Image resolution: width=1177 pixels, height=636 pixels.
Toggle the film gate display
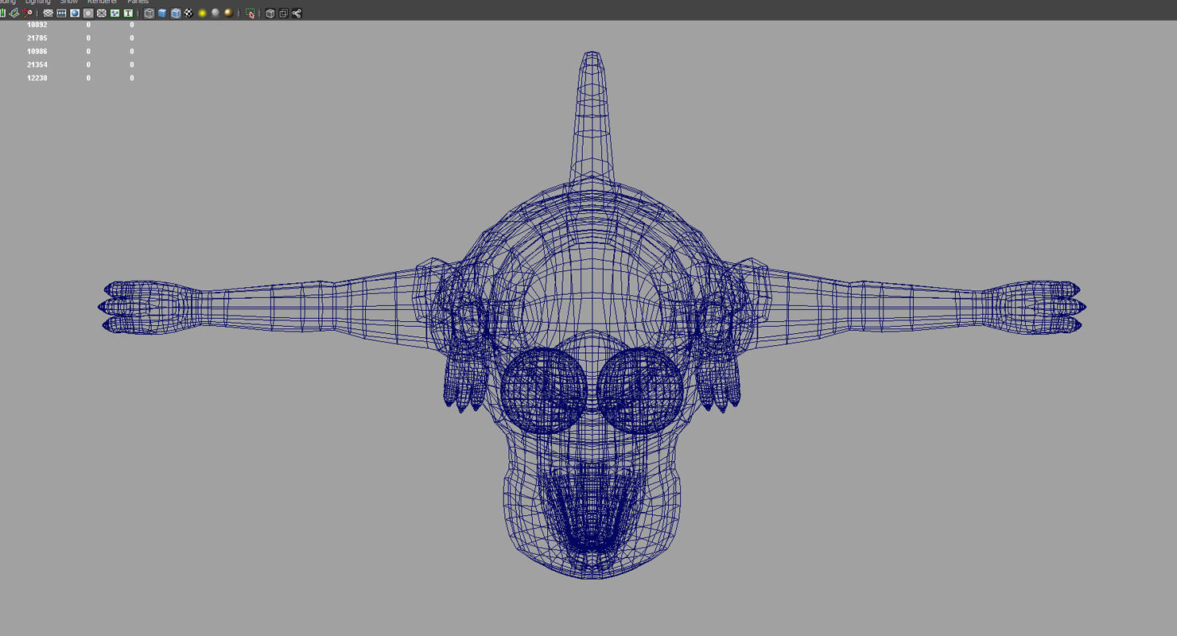61,14
